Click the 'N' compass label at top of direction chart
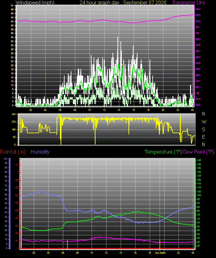The width and height of the screenshot is (216, 258). coord(204,114)
